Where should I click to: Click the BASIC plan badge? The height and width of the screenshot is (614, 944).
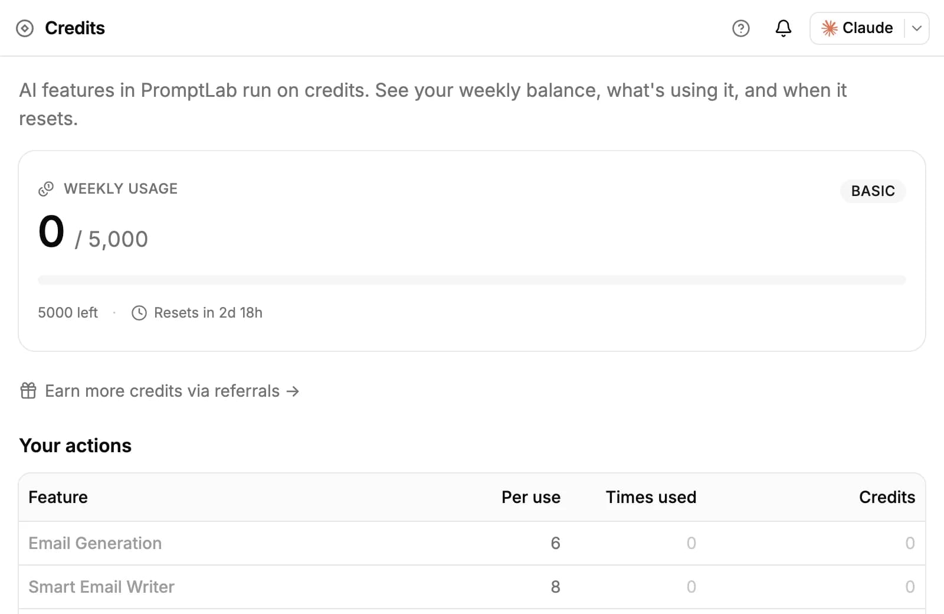(873, 191)
